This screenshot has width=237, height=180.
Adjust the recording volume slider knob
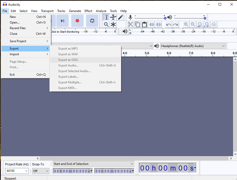[165, 18]
